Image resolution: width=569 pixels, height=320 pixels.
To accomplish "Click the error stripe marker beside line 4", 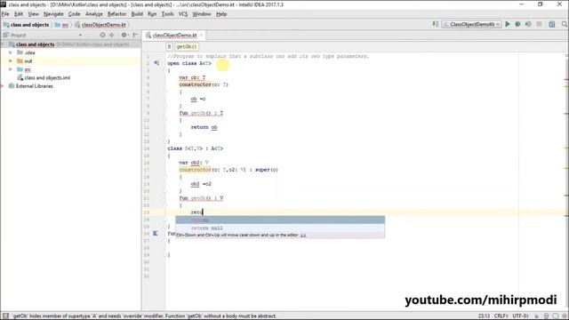I will coord(566,78).
